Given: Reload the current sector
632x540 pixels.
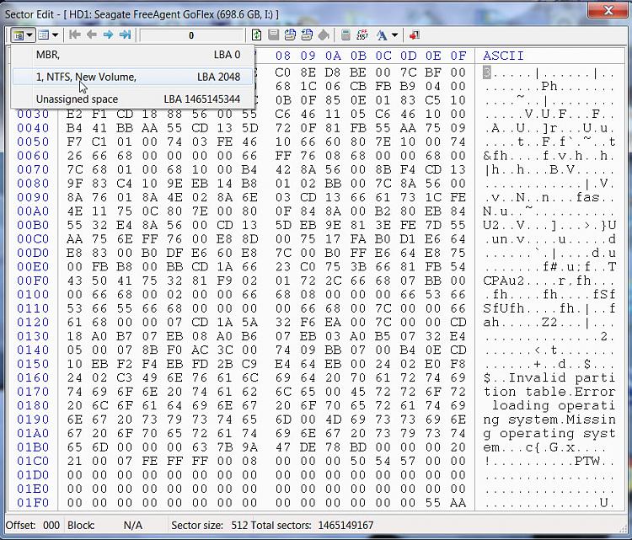Looking at the screenshot, I should pos(256,35).
